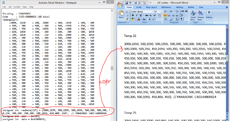Open Clipboard pane launcher

128,22
